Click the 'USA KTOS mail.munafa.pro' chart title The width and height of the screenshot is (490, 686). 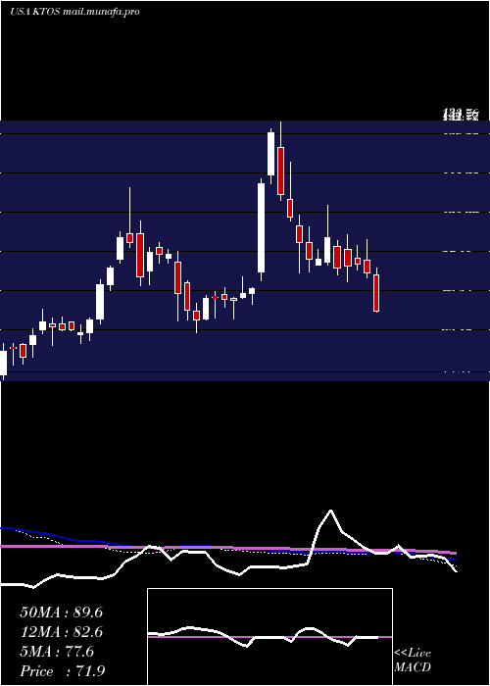click(74, 12)
